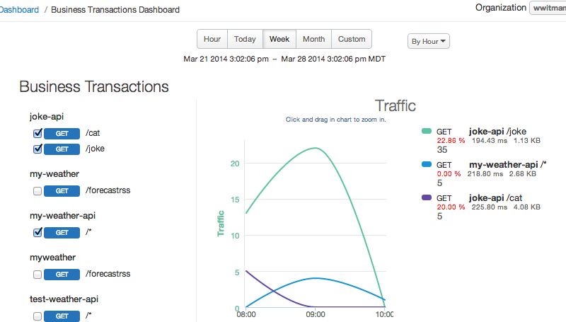Image resolution: width=566 pixels, height=322 pixels.
Task: Click the GET badge next to /cat
Action: (62, 133)
